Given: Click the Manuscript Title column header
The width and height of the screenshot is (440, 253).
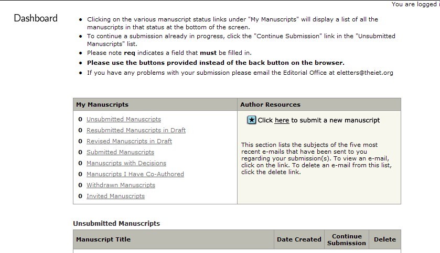Looking at the screenshot, I should tap(103, 239).
